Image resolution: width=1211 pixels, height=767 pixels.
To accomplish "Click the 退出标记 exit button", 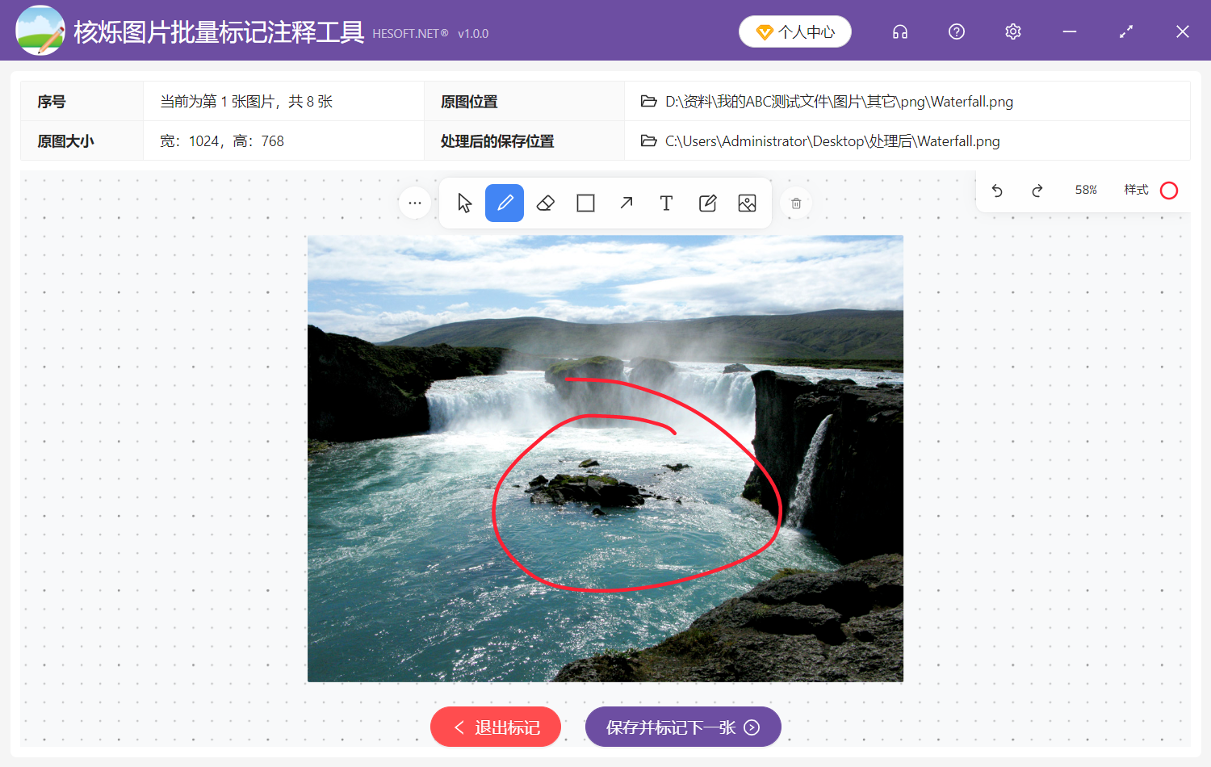I will (x=495, y=727).
